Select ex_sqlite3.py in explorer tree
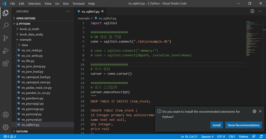This screenshot has width=266, height=139. [43, 125]
